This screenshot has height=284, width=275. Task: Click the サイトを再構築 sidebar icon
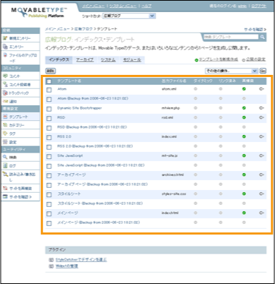tap(5, 188)
